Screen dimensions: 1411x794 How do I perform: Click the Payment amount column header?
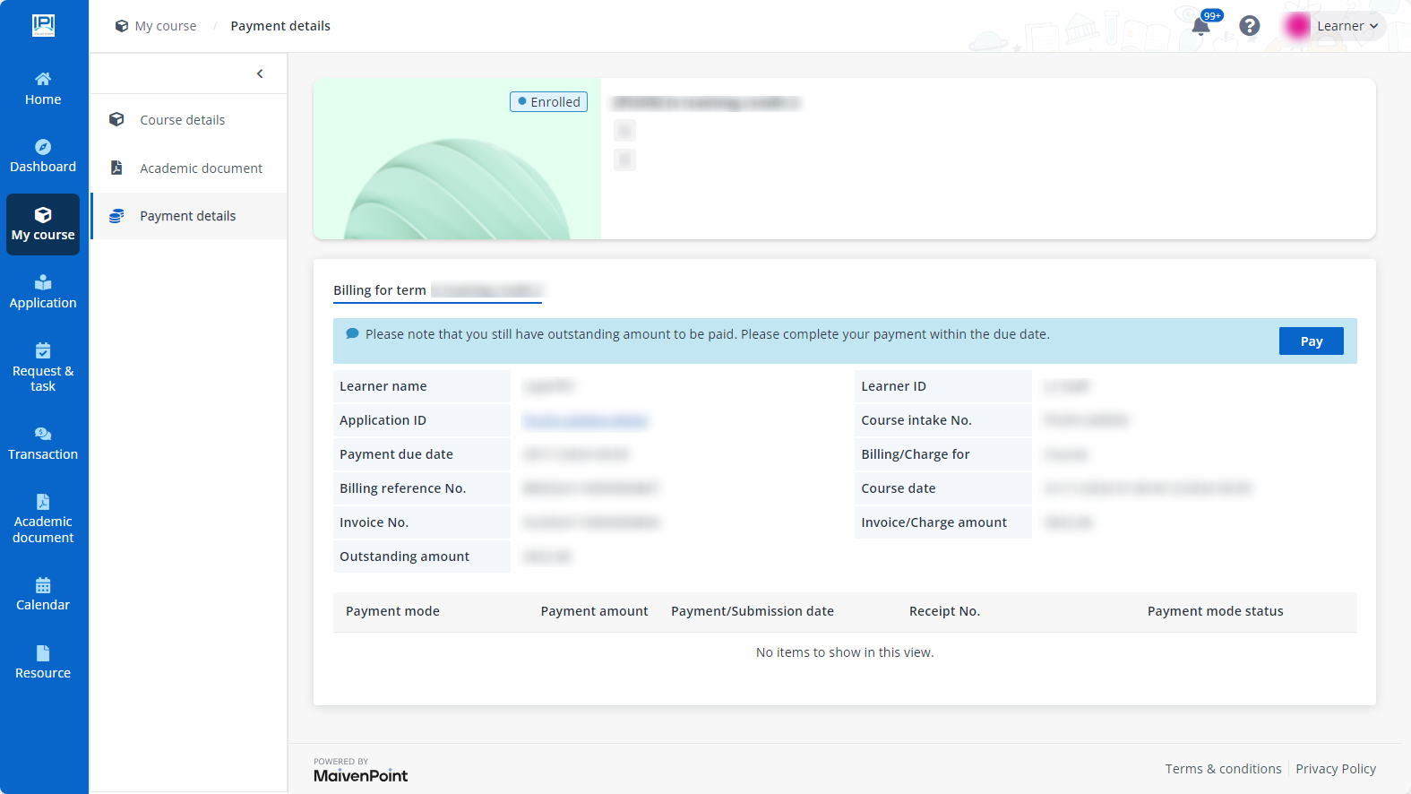[594, 611]
